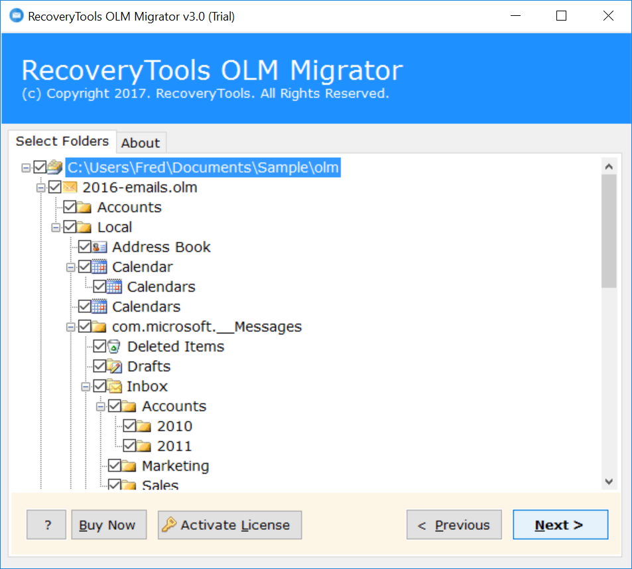This screenshot has height=569, width=632.
Task: Click the folder icon of top-level Accounts
Action: coord(84,207)
